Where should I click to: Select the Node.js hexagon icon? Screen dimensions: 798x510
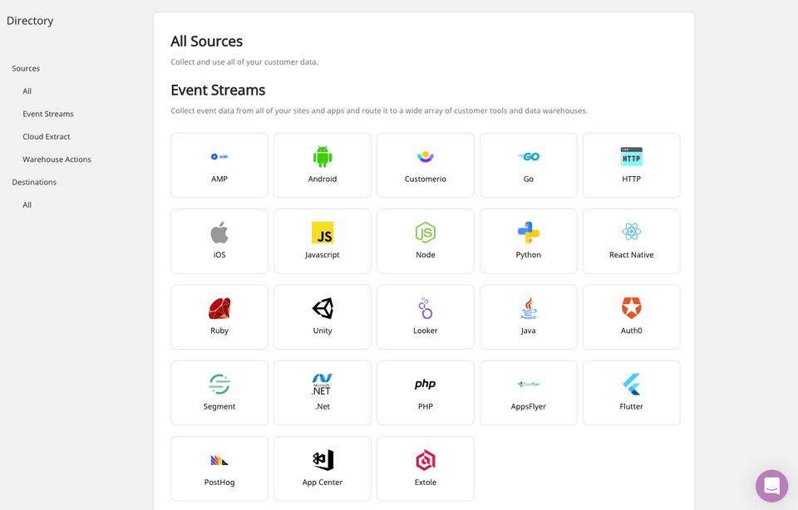(x=426, y=233)
